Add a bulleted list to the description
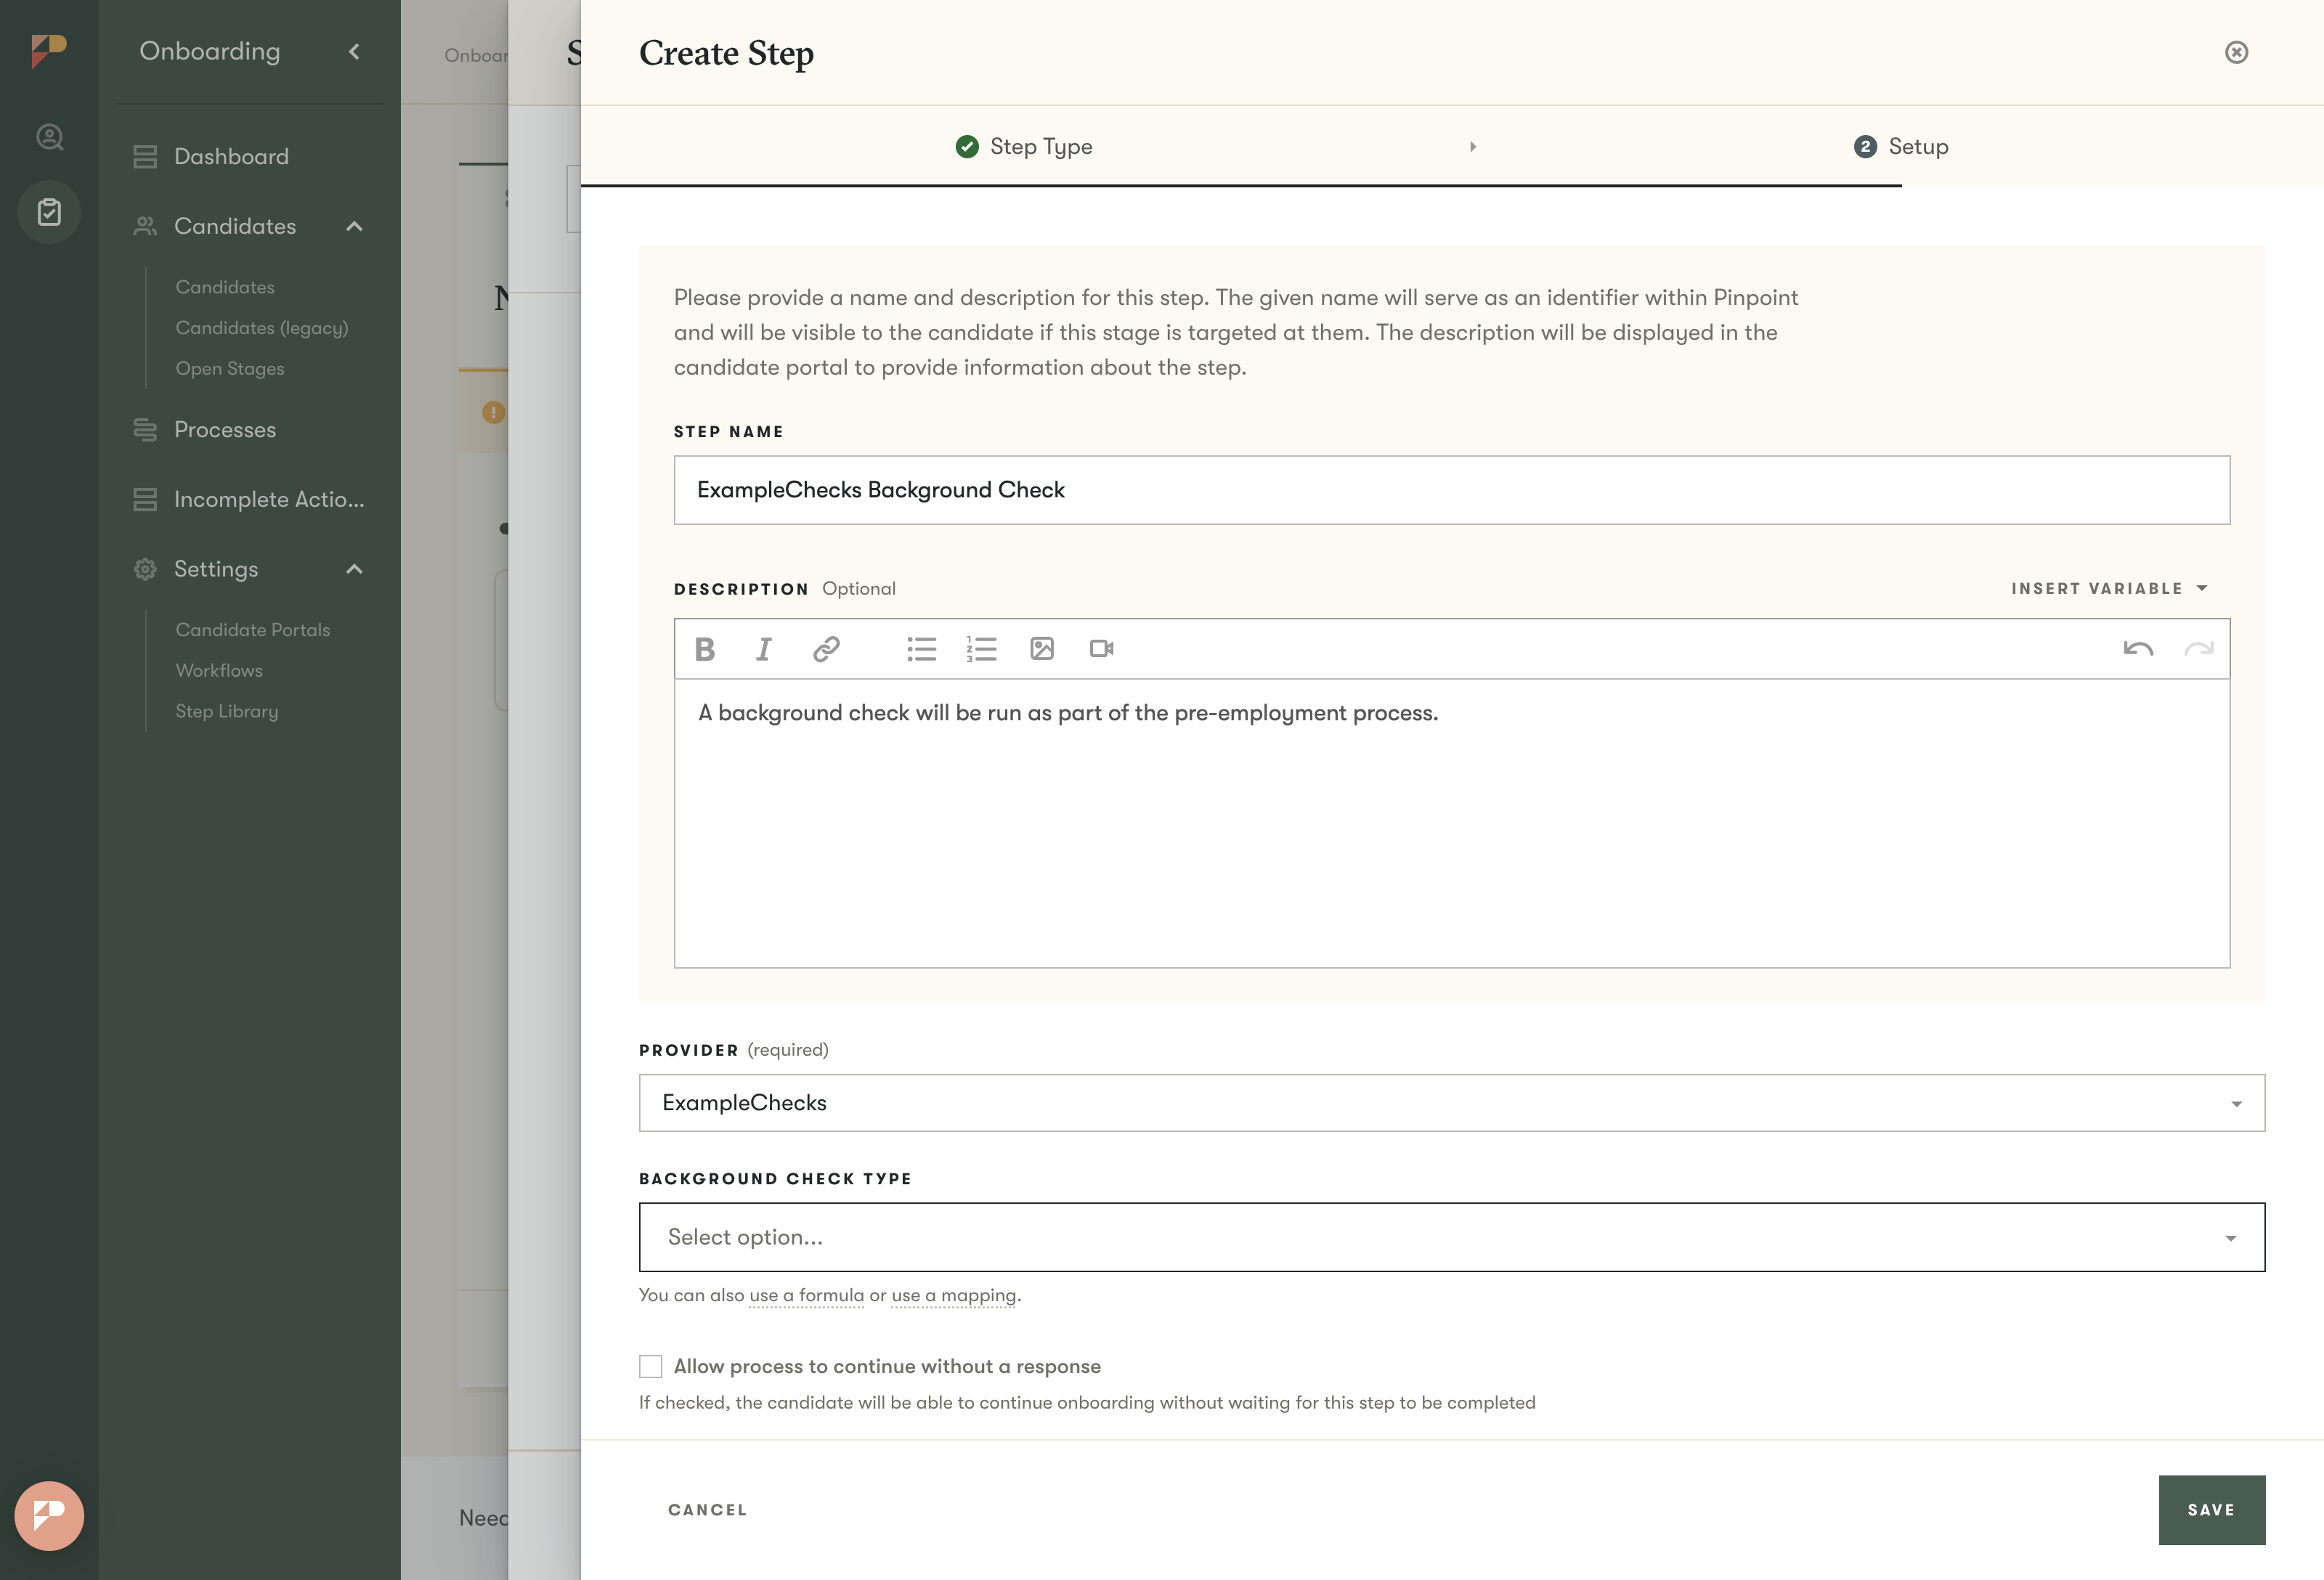This screenshot has width=2324, height=1580. click(921, 649)
